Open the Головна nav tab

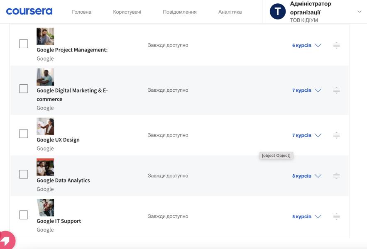tap(82, 12)
